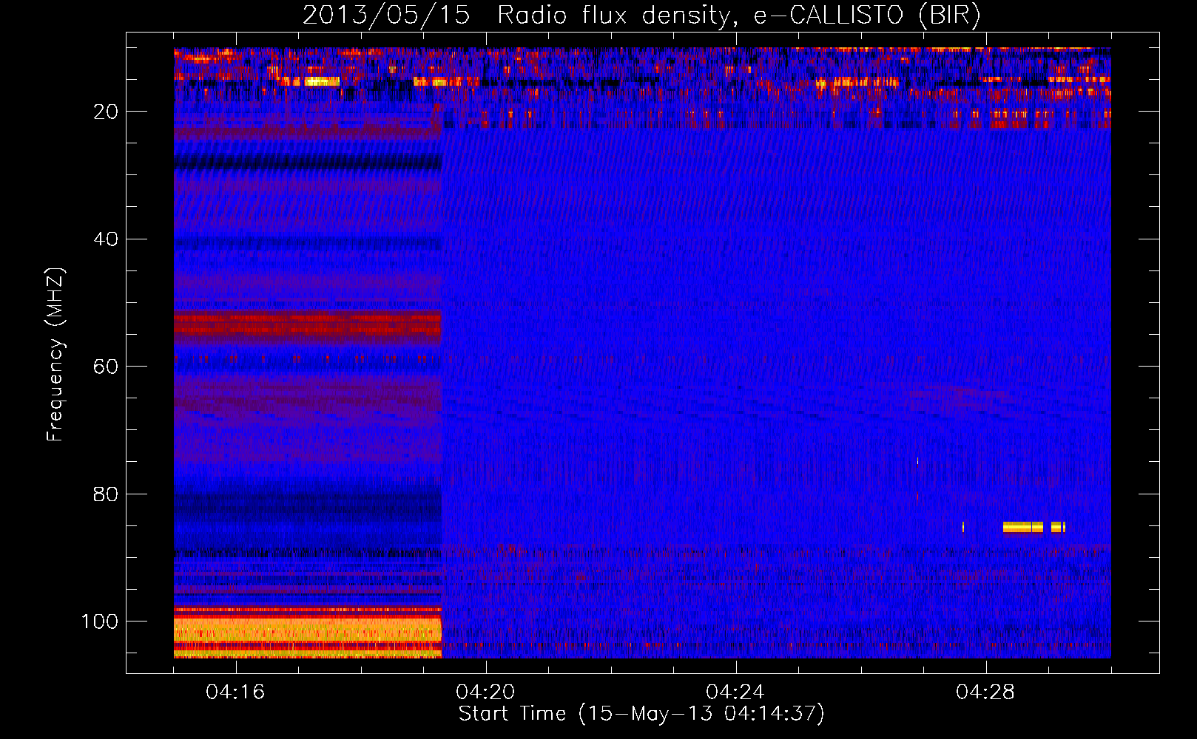Click the 04:24 time tick label
This screenshot has width=1197, height=739.
point(735,692)
